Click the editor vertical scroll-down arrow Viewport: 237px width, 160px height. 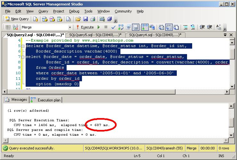(x=232, y=87)
